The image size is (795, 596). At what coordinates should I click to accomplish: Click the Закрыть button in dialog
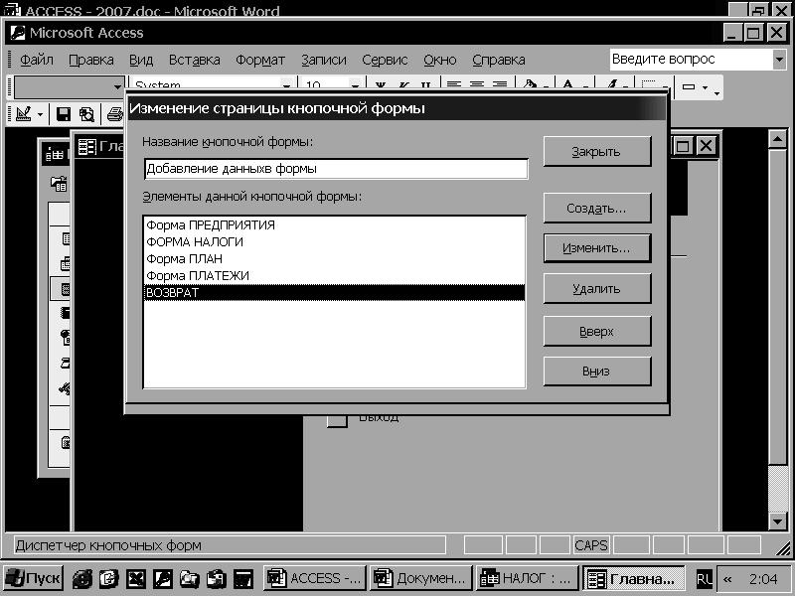[x=597, y=151]
